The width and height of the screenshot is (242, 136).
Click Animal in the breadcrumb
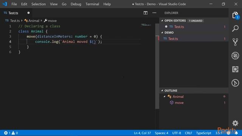tap(34, 21)
